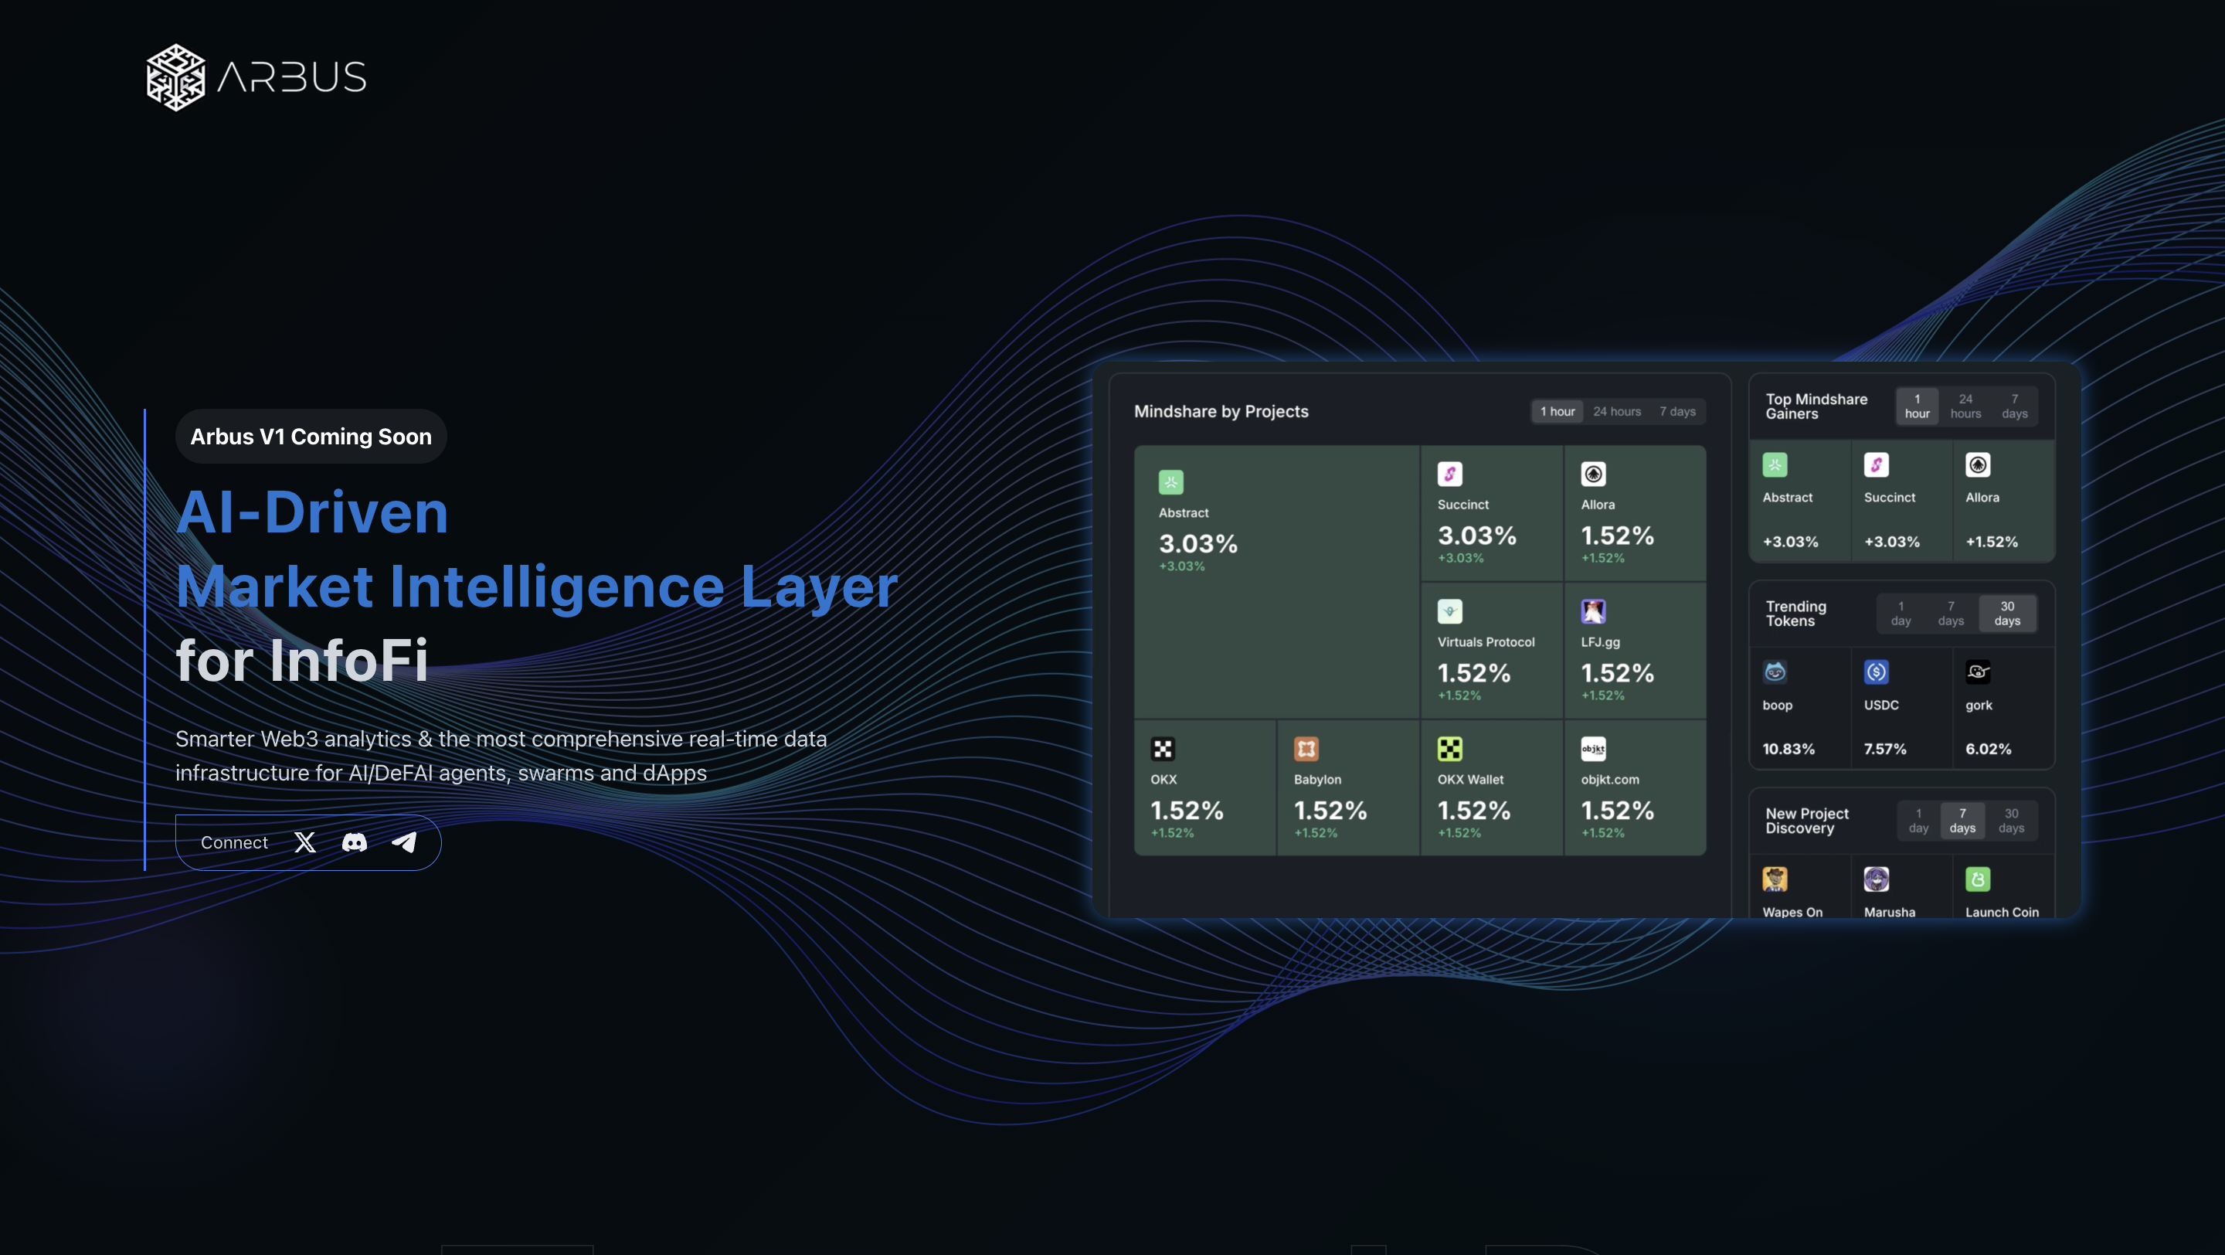Click the Succinct project icon
Screen dimensions: 2225x1255
[1449, 473]
